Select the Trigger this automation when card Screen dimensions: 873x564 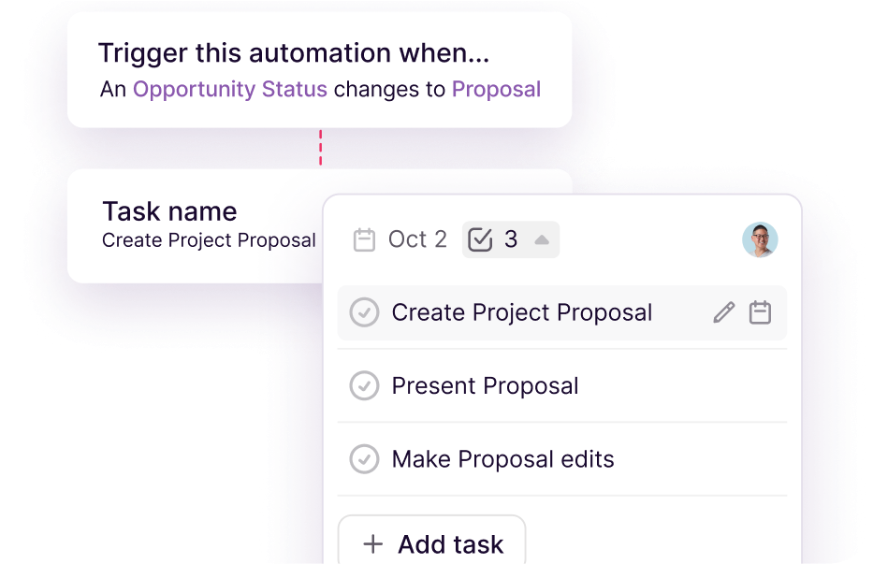point(319,69)
